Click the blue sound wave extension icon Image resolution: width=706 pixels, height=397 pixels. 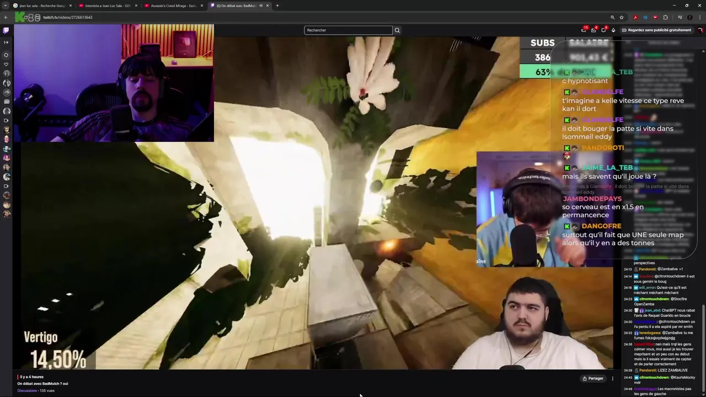(x=645, y=17)
